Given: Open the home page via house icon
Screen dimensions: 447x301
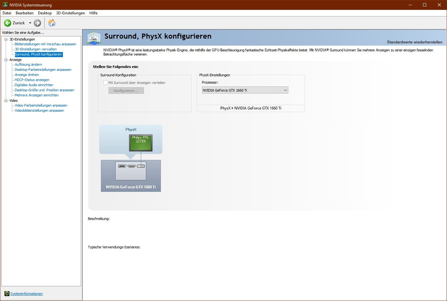Looking at the screenshot, I should coord(52,23).
